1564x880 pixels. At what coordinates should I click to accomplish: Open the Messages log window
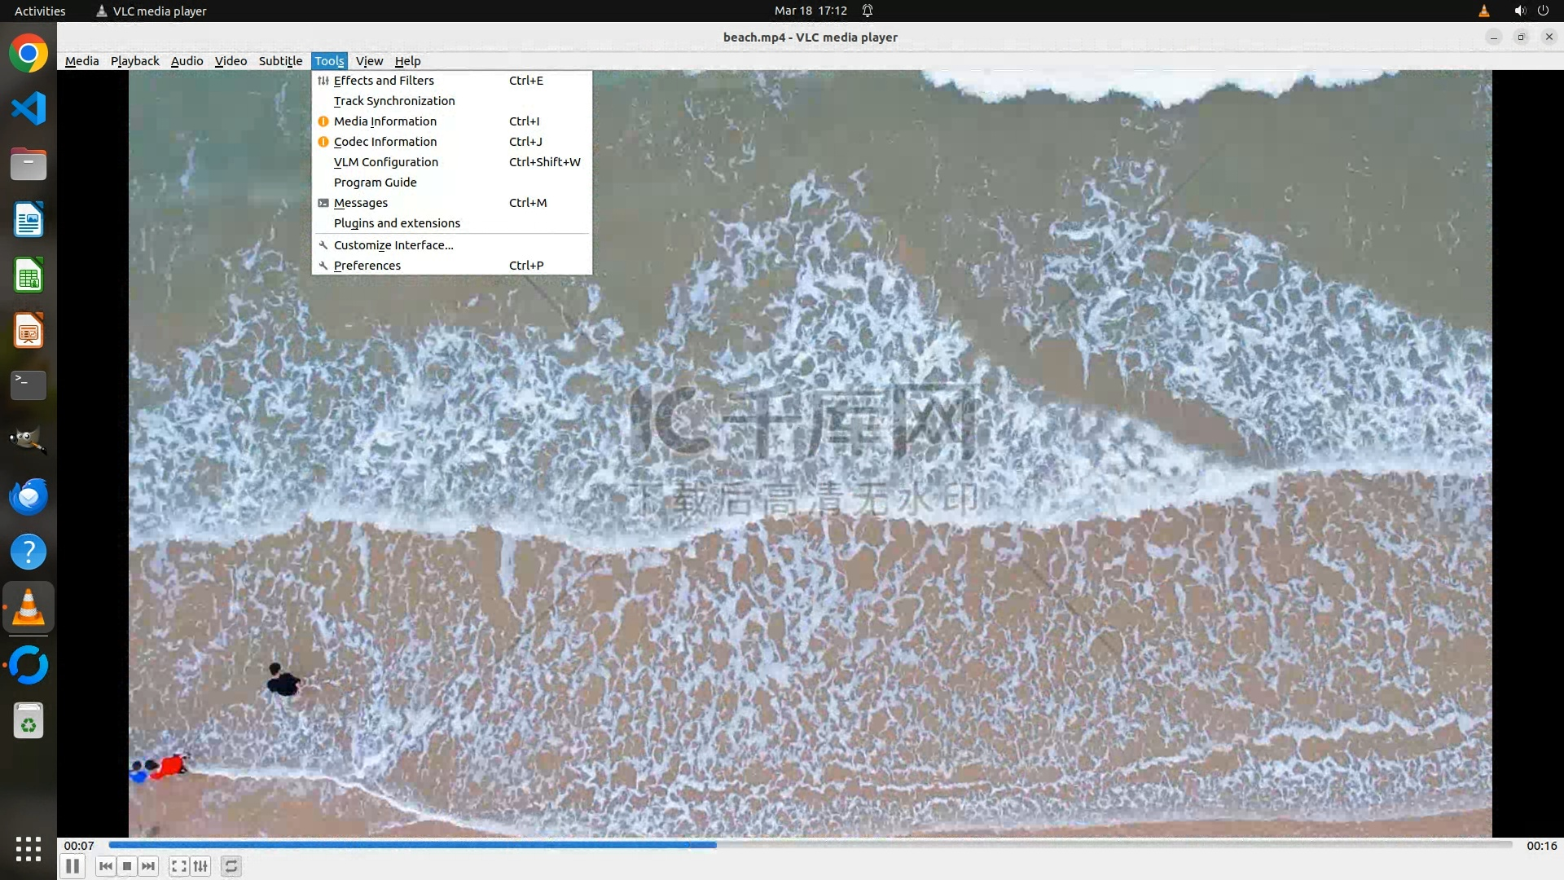(x=360, y=203)
